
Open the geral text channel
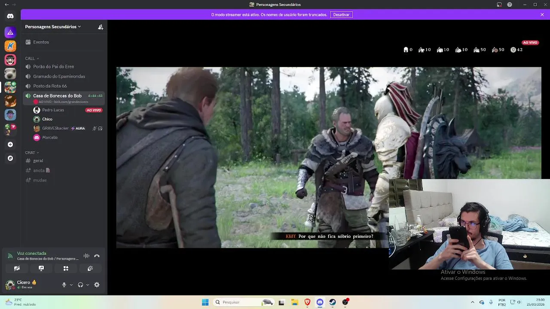click(64, 161)
